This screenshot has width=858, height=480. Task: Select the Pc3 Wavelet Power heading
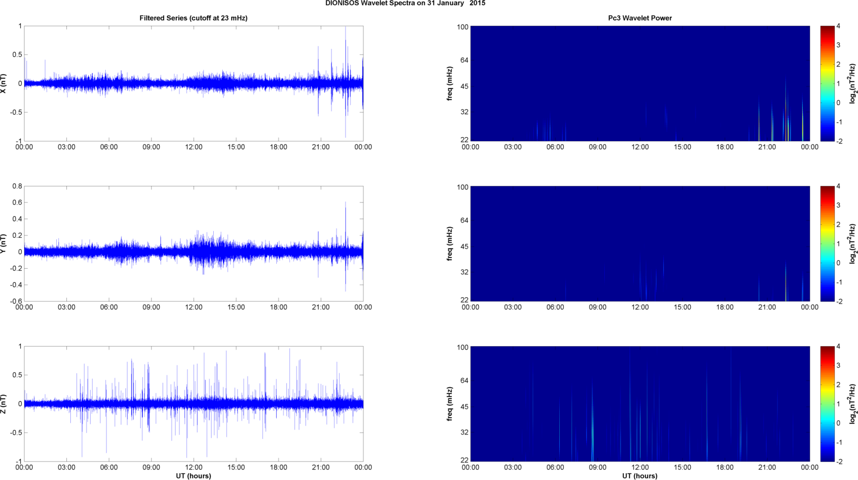(640, 18)
